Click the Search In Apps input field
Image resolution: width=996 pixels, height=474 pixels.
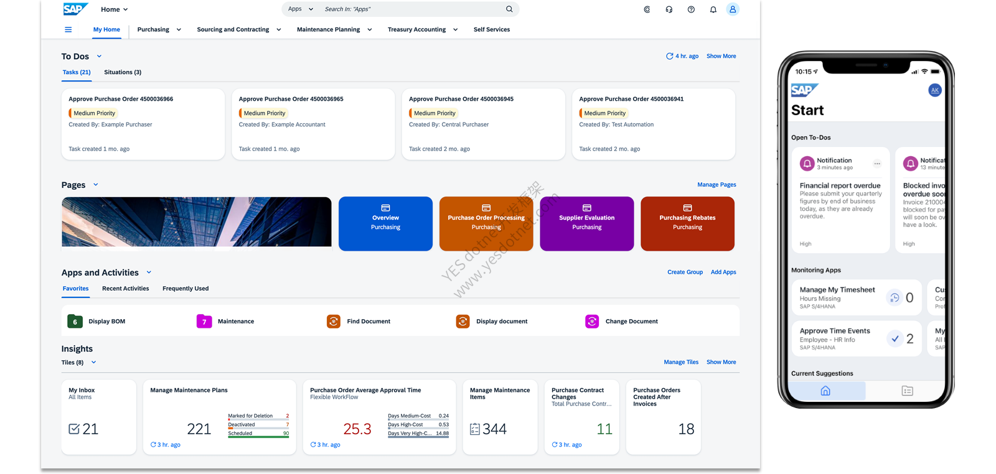click(x=411, y=9)
